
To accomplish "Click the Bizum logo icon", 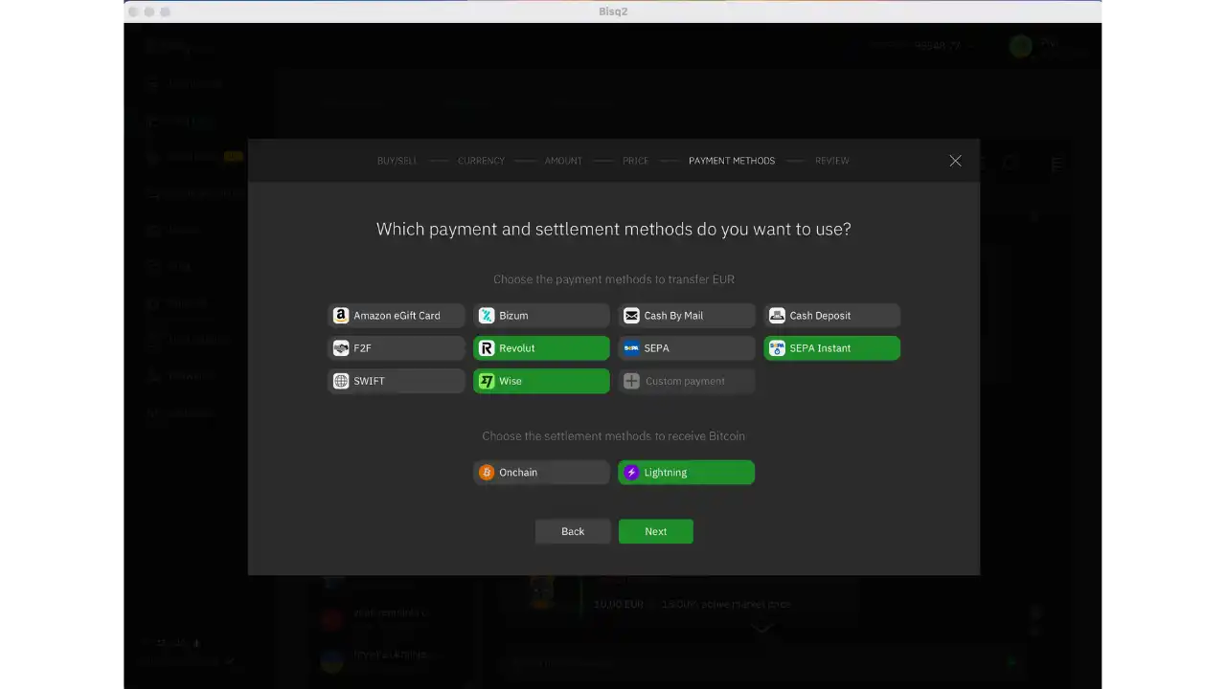I will click(x=487, y=316).
